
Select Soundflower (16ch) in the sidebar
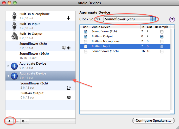(40, 56)
